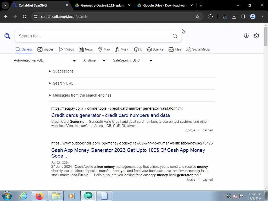
Task: Click the search submit magnifier icon
Action: pyautogui.click(x=175, y=36)
